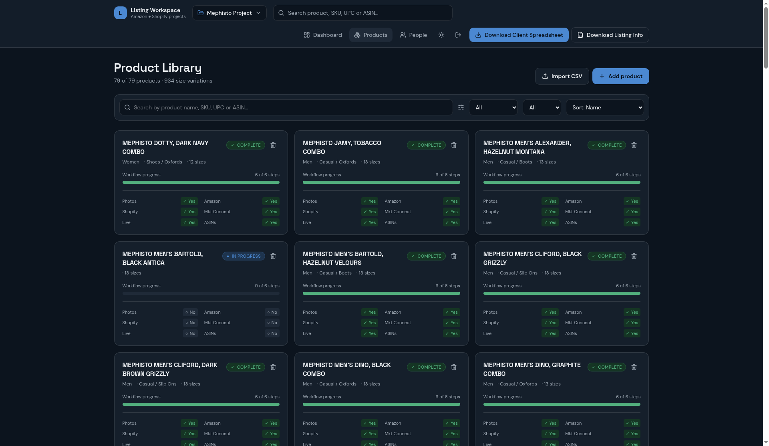Click the folder icon in the project selector
This screenshot has width=769, height=446.
(x=201, y=13)
